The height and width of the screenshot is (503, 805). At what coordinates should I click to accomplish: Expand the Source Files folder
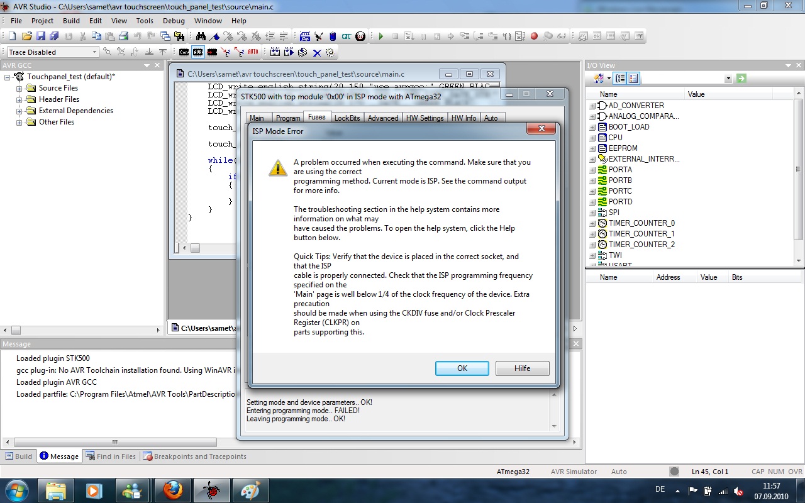(19, 89)
